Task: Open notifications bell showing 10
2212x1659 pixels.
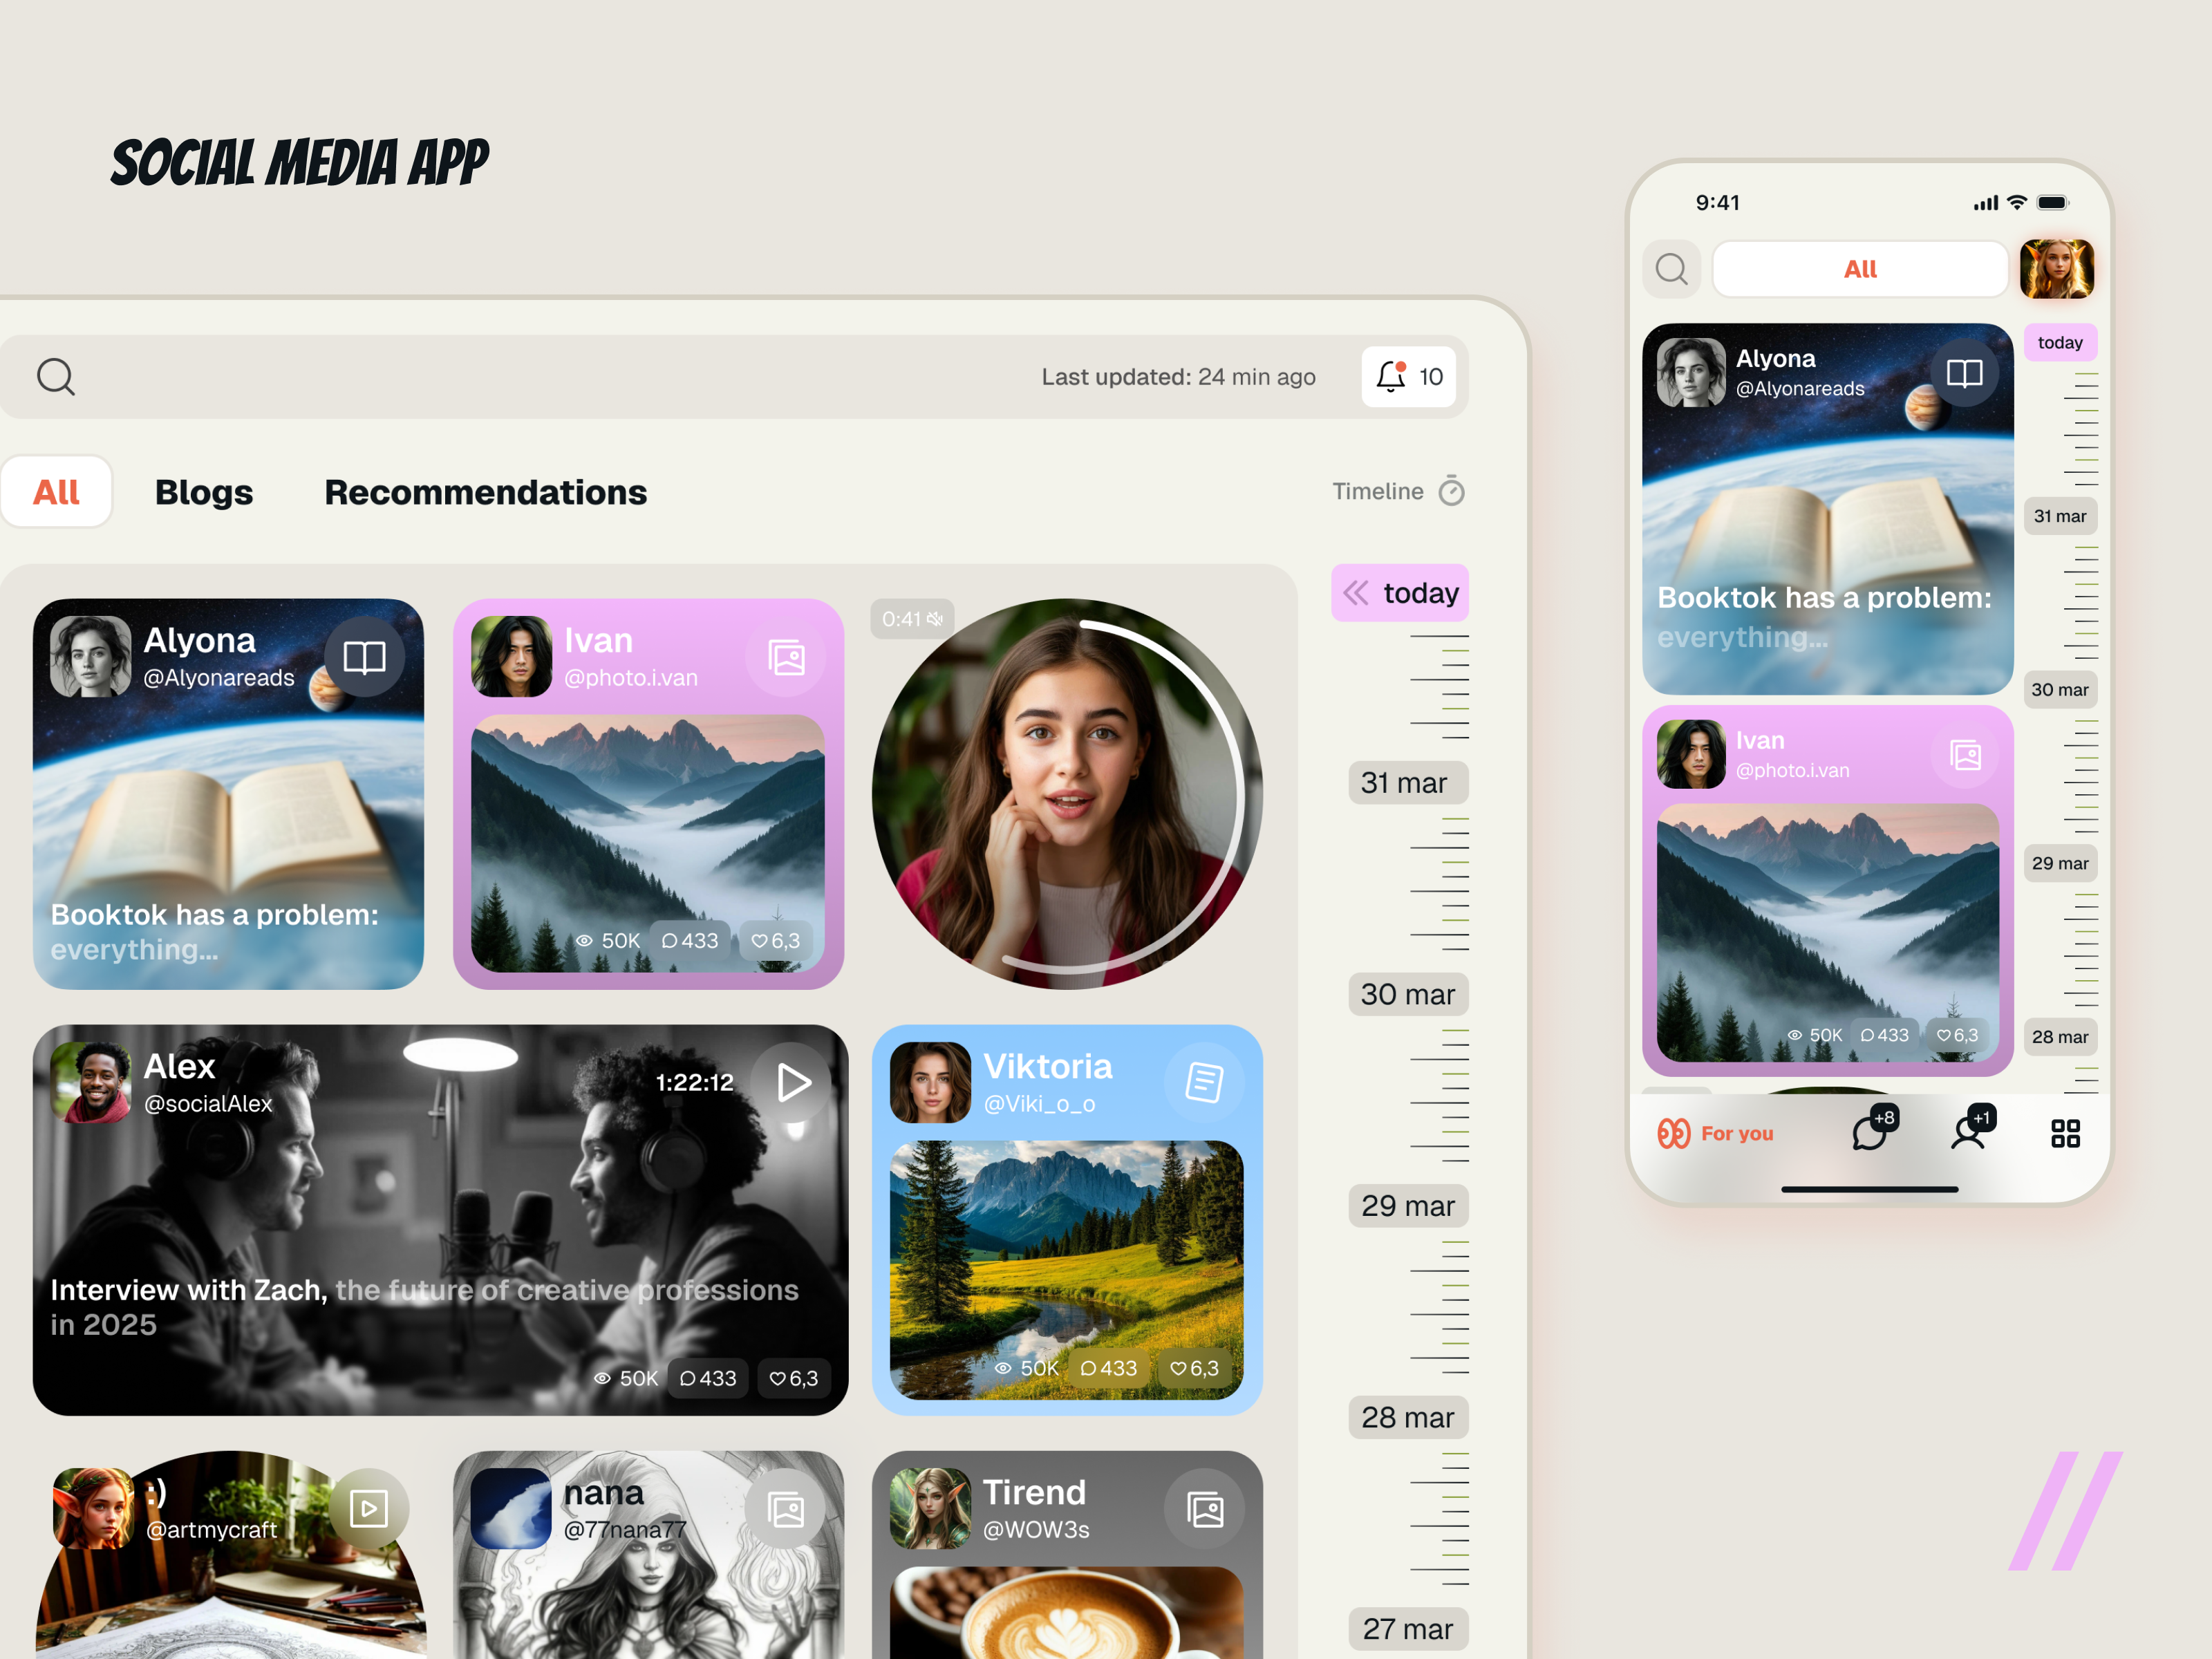Action: (x=1408, y=377)
